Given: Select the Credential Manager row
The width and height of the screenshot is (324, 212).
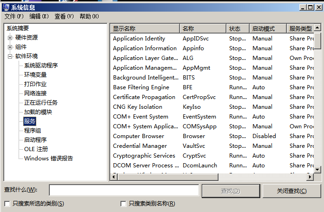Looking at the screenshot, I should tap(212, 146).
